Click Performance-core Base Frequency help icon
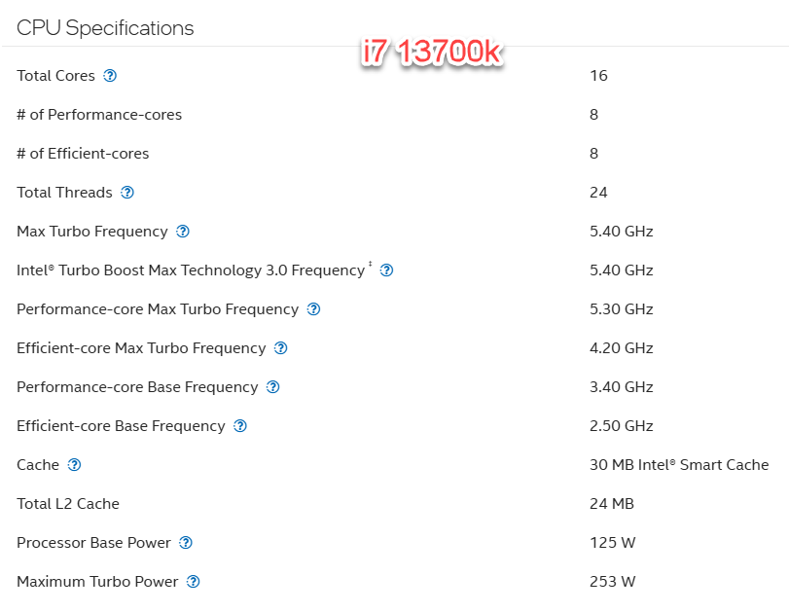Image resolution: width=789 pixels, height=612 pixels. [273, 387]
